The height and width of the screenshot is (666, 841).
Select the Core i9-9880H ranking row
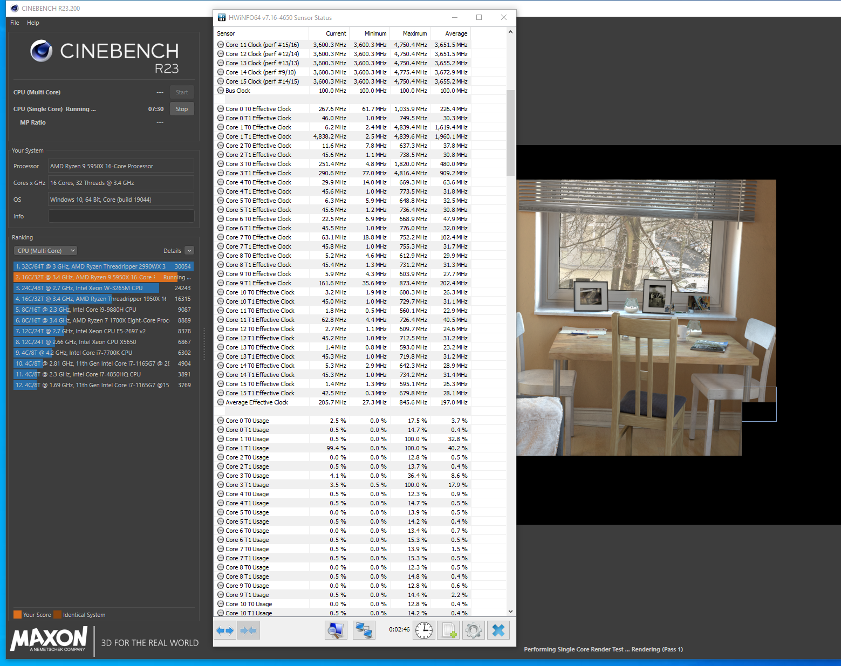pos(103,310)
